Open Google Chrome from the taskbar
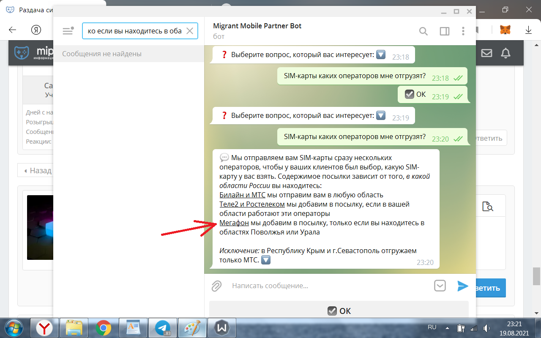This screenshot has width=541, height=338. pyautogui.click(x=104, y=328)
